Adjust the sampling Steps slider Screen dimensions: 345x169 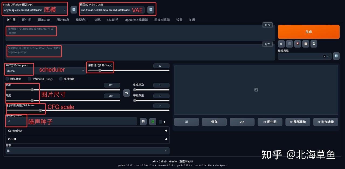[129, 70]
